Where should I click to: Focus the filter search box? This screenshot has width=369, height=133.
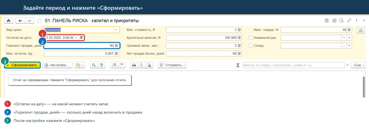[293, 65]
